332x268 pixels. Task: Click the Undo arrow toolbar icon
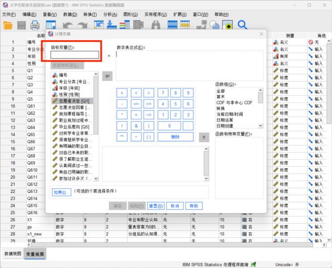click(68, 25)
